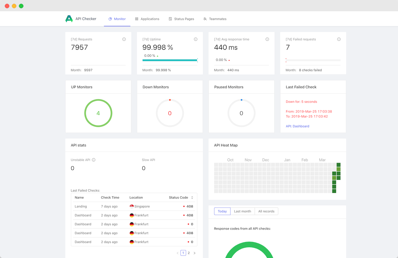Screen dimensions: 398x258
Task: Click info icon on Uptime card
Action: point(195,39)
